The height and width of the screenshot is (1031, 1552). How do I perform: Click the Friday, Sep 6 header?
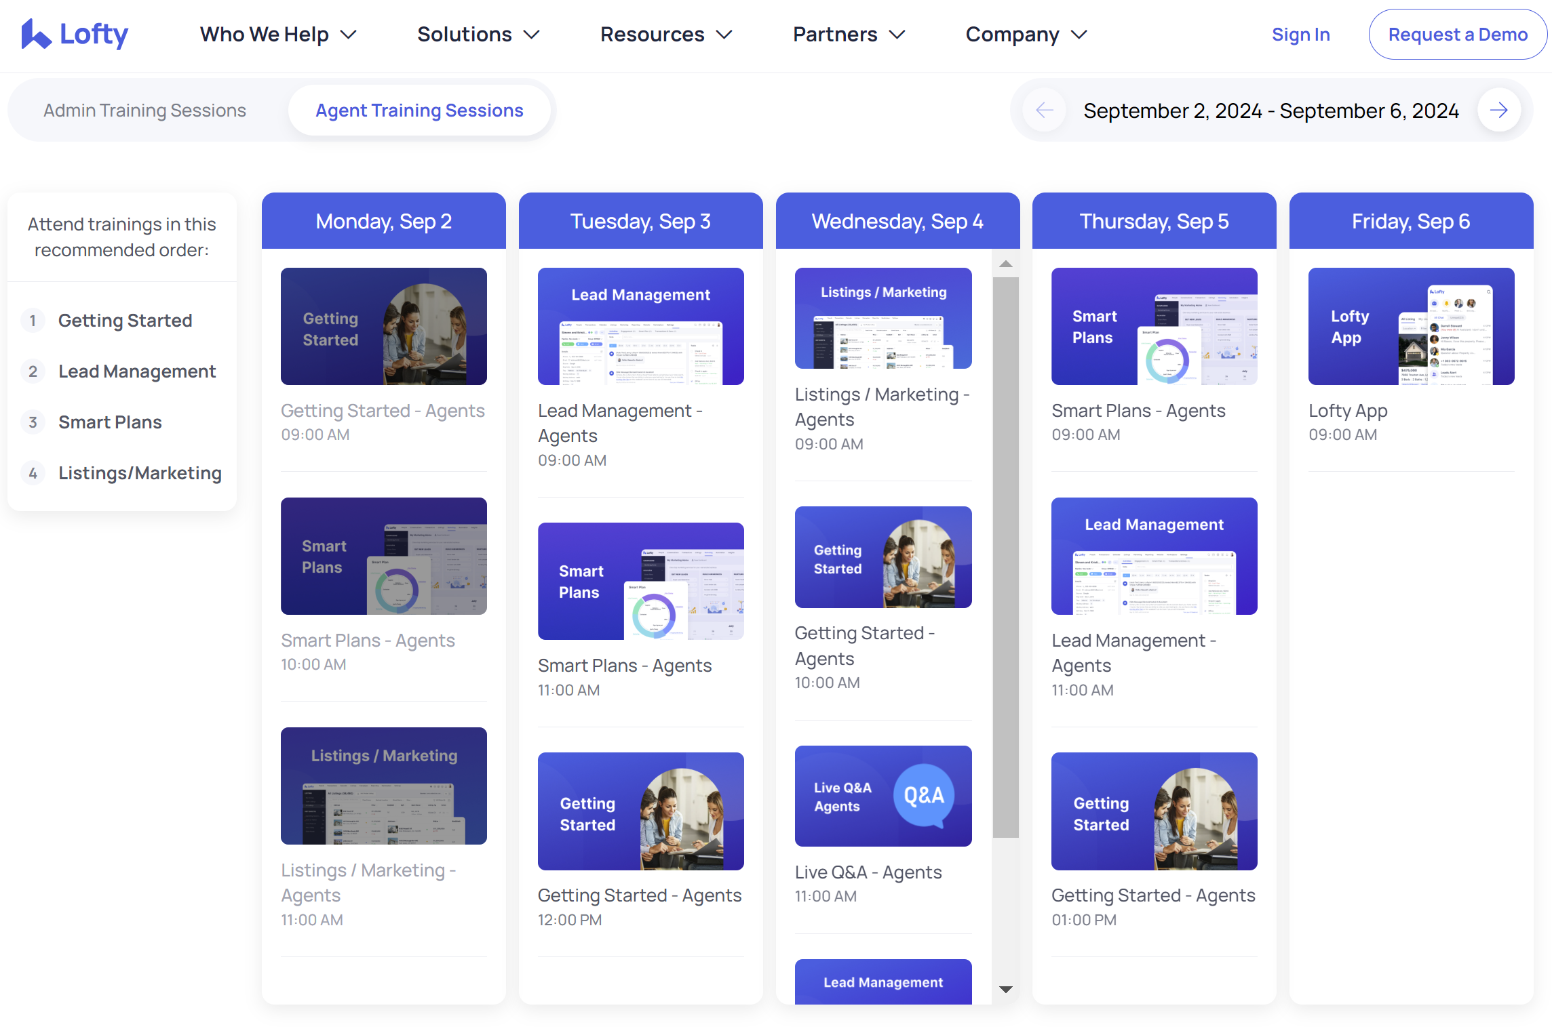pyautogui.click(x=1412, y=221)
